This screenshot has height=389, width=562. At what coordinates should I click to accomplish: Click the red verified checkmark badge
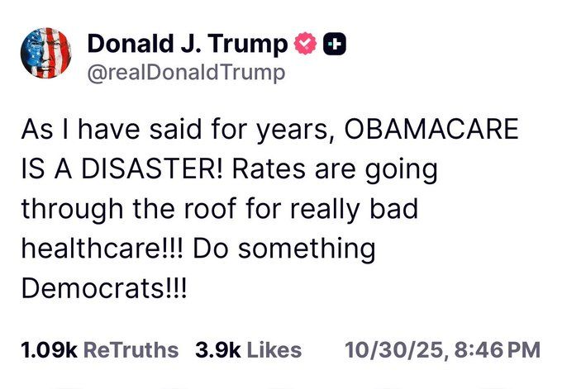(305, 43)
